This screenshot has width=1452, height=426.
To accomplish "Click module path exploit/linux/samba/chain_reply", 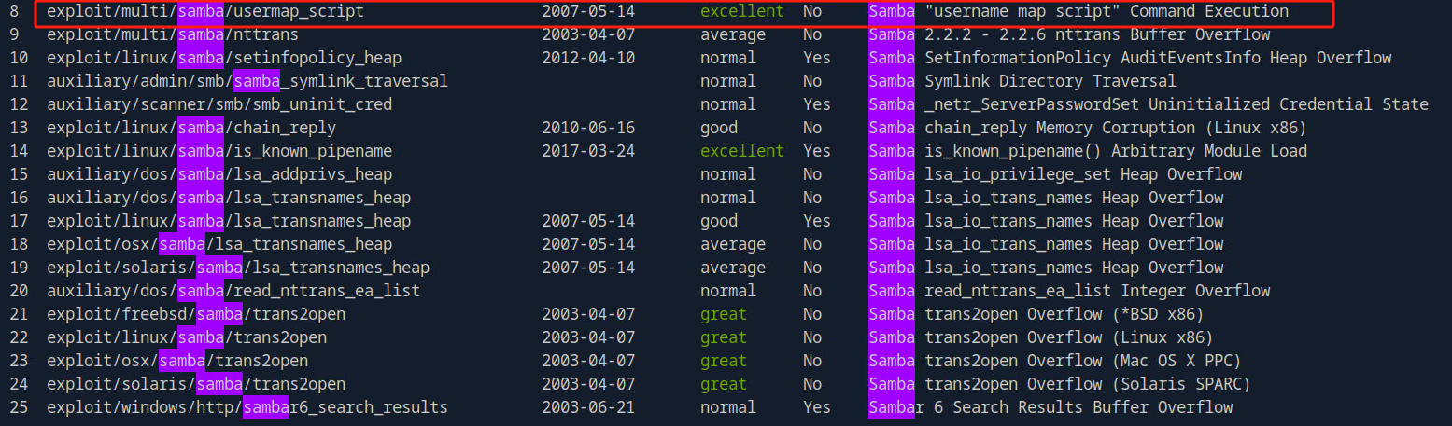I will coord(191,129).
